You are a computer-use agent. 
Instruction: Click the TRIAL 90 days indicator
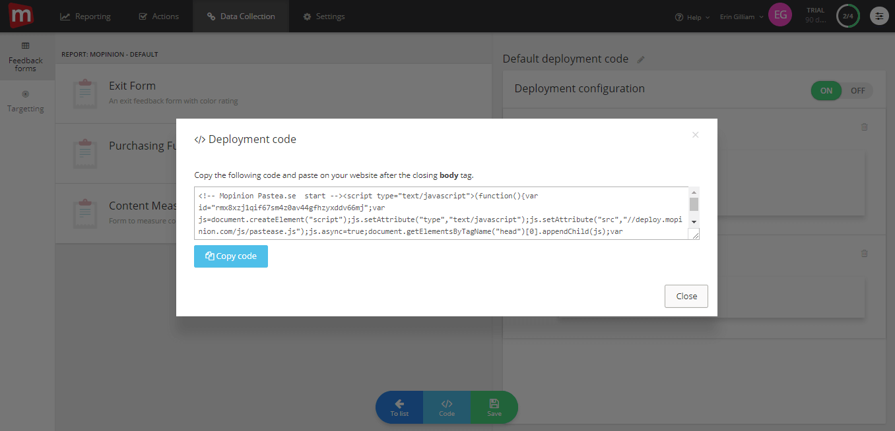coord(815,15)
